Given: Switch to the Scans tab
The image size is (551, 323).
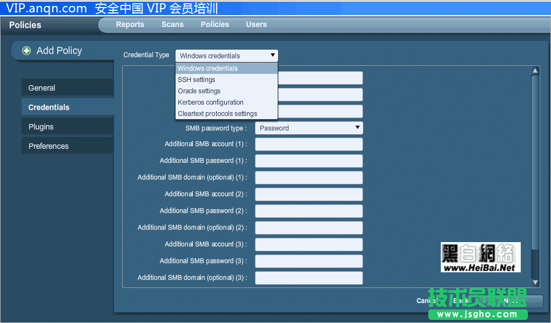Looking at the screenshot, I should pyautogui.click(x=172, y=24).
